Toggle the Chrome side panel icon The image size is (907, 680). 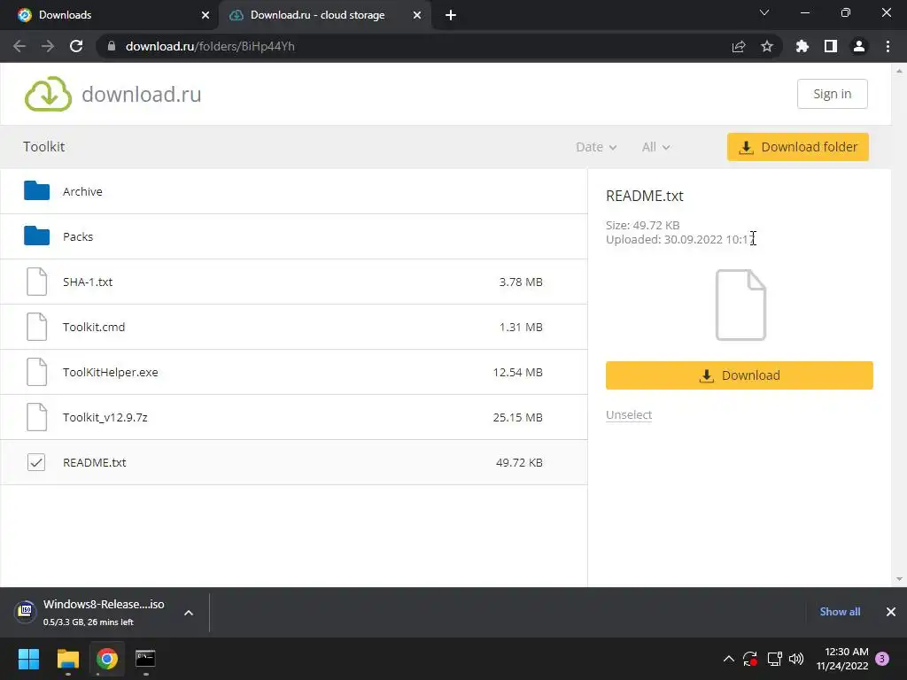pyautogui.click(x=831, y=46)
